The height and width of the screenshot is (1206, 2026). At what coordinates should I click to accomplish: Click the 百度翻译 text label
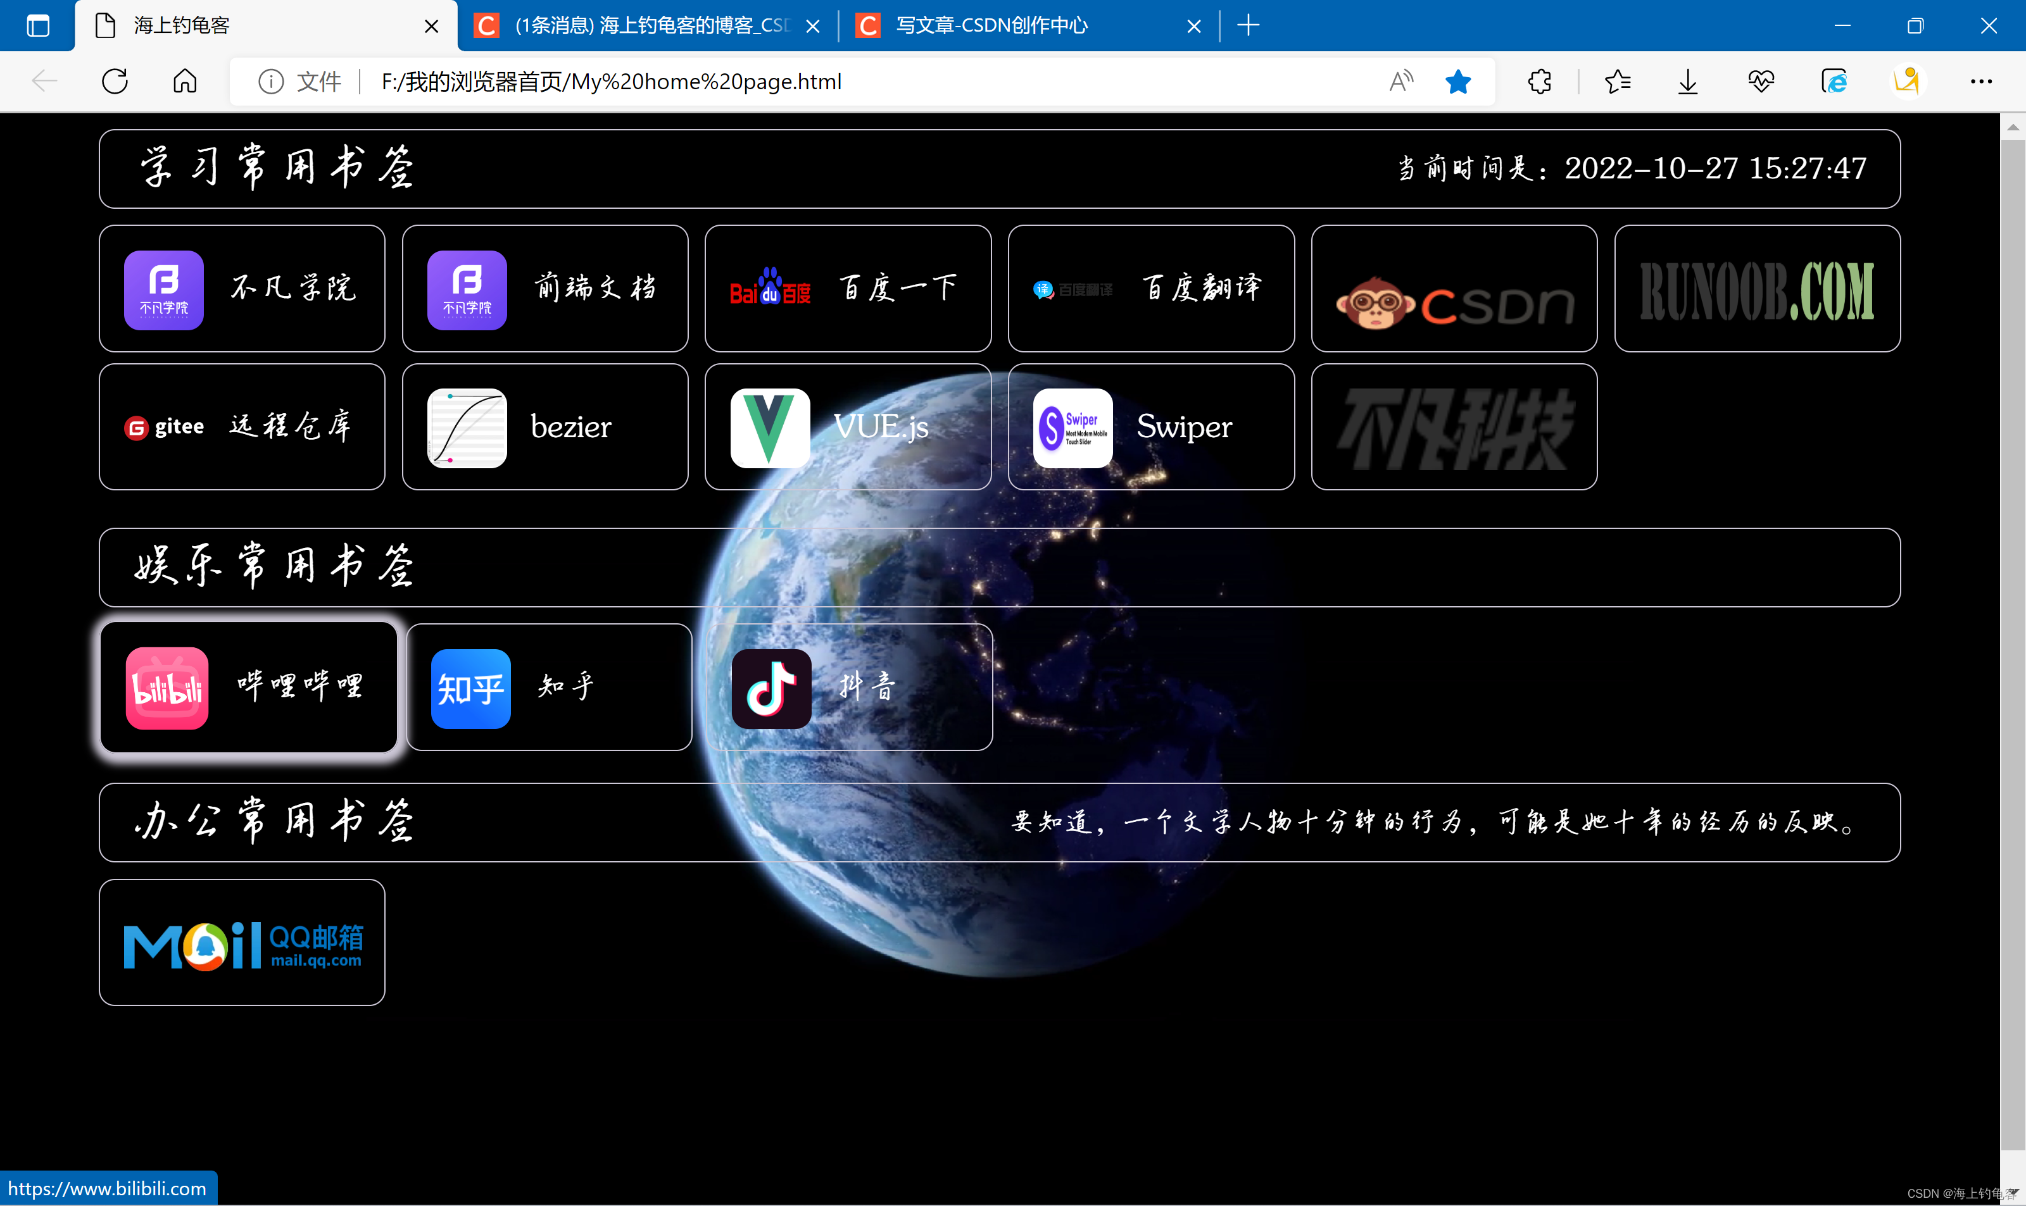(x=1201, y=288)
